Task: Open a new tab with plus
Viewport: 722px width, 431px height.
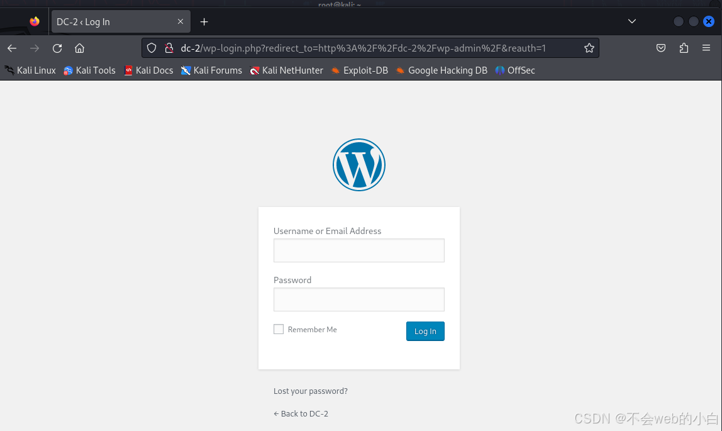Action: (204, 21)
